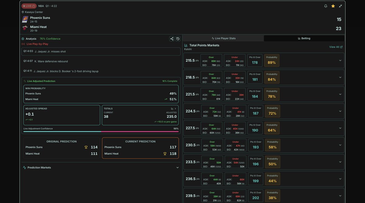Click the Phoenix Suns team logo

[25, 19]
